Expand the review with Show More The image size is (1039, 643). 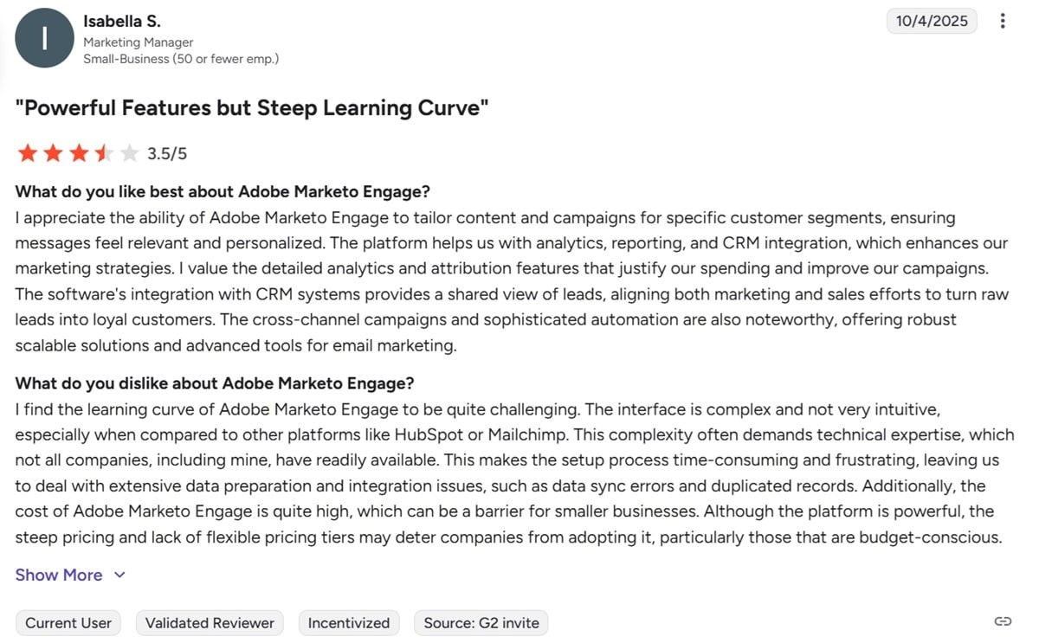coord(58,575)
